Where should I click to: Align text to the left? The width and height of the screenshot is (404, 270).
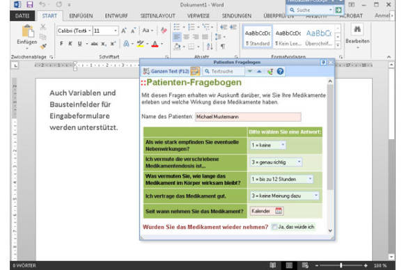click(177, 37)
